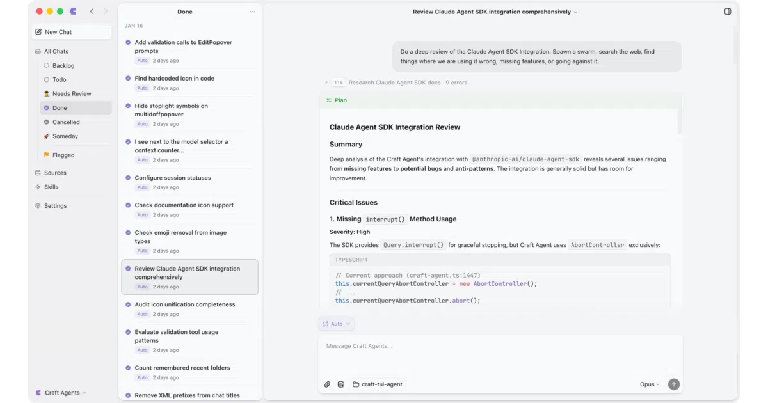Select the Someday filter
This screenshot has height=403, width=768.
pyautogui.click(x=76, y=136)
